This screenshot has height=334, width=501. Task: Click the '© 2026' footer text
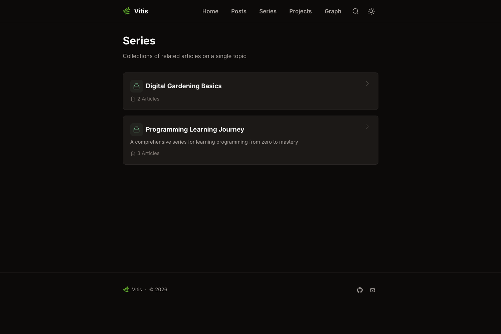[x=158, y=290]
